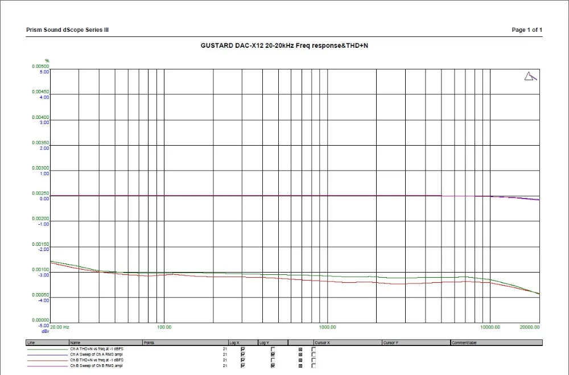Click the blue '-4.00' y-axis label
This screenshot has width=569, height=375.
[44, 300]
